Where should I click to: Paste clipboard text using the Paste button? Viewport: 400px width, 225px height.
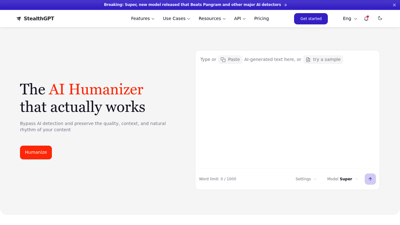pos(230,60)
